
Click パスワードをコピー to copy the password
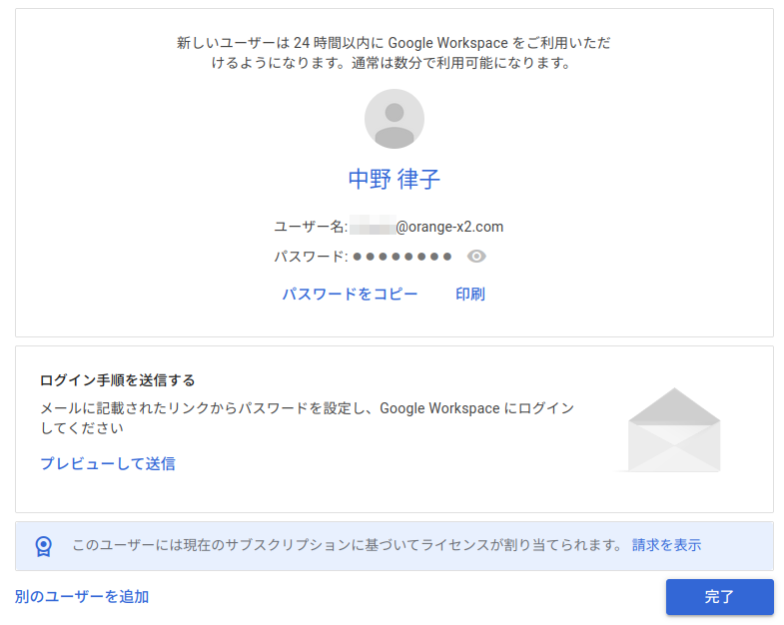(350, 295)
